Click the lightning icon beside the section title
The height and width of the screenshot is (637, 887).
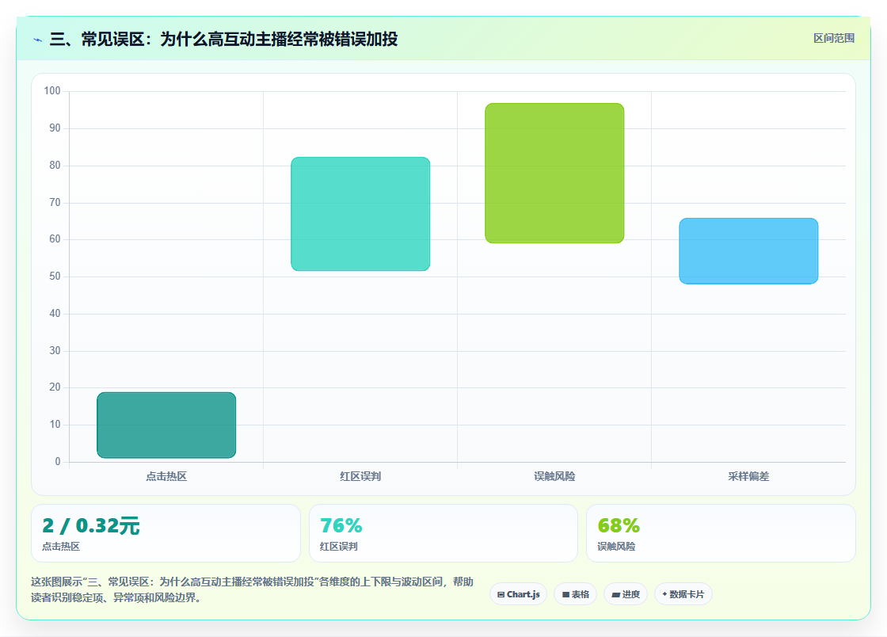[38, 40]
